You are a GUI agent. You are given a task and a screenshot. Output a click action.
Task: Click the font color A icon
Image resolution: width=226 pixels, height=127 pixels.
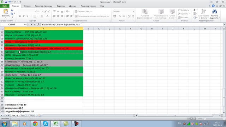click(47, 16)
